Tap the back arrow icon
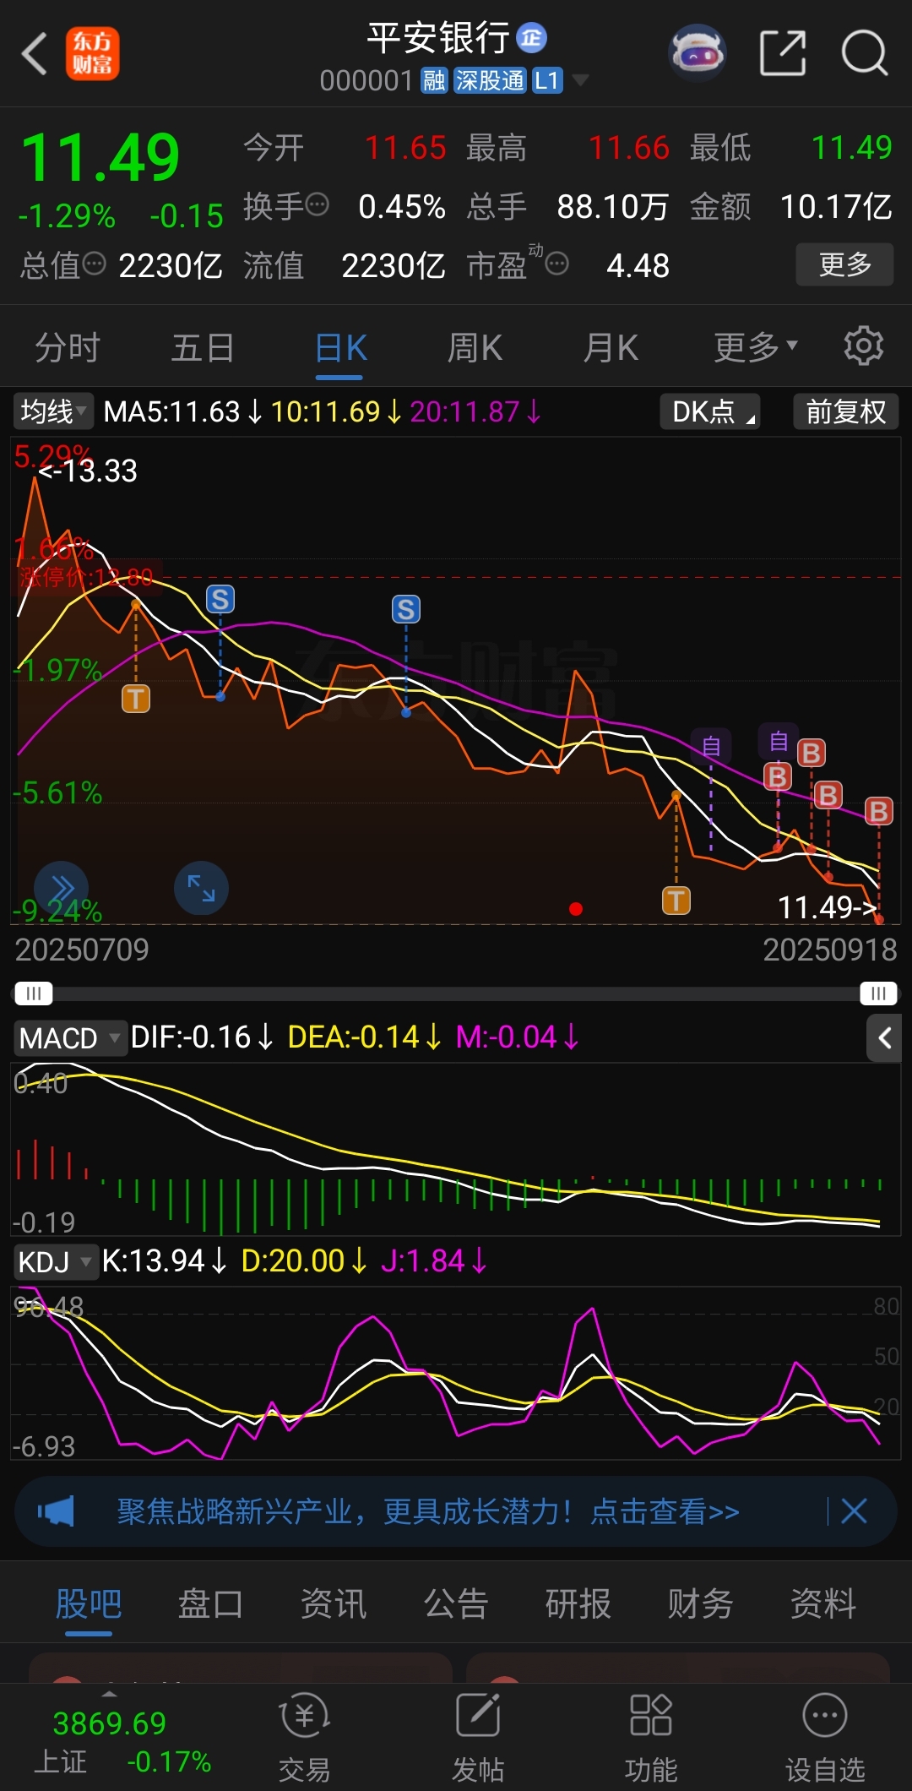 [x=34, y=54]
